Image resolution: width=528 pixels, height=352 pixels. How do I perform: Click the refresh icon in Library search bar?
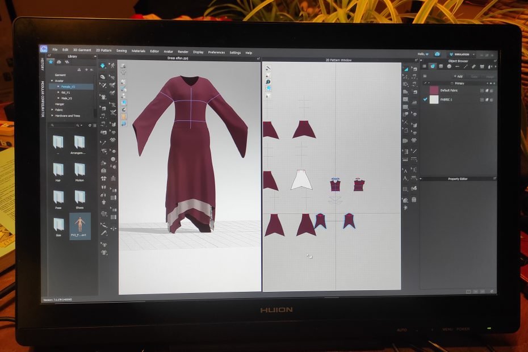pyautogui.click(x=90, y=125)
